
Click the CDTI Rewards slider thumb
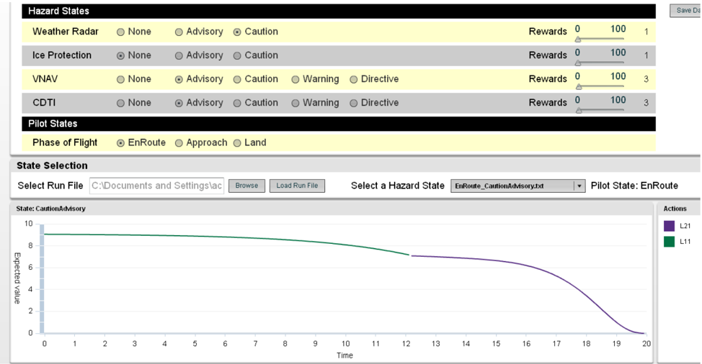579,111
